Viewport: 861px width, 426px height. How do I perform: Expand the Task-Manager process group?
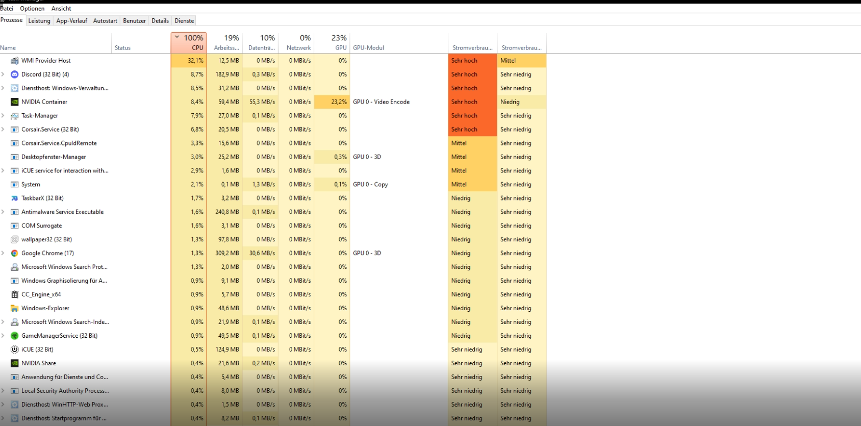click(x=3, y=116)
